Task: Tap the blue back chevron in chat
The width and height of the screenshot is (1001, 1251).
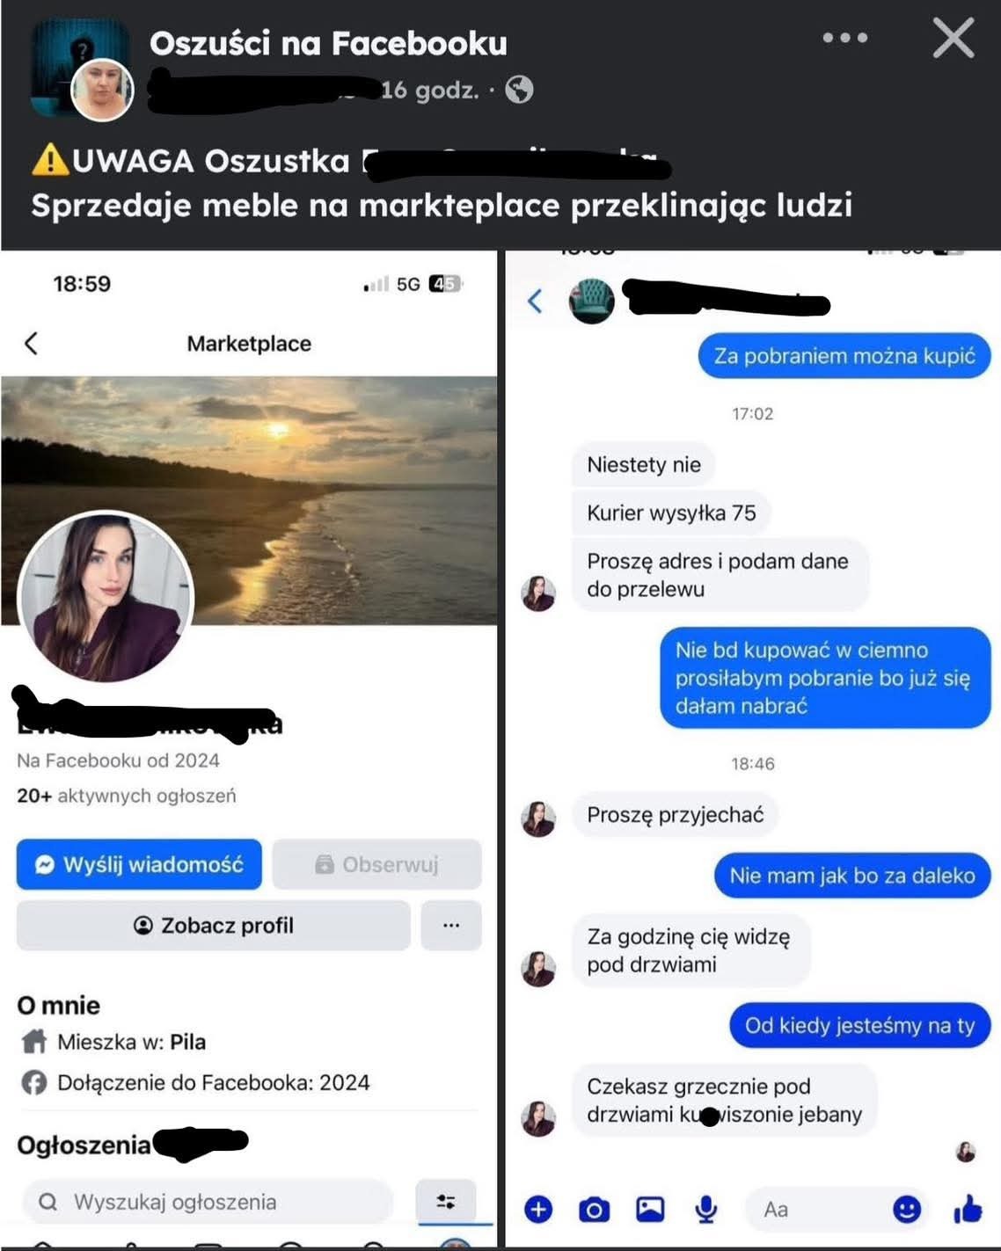Action: 535,301
